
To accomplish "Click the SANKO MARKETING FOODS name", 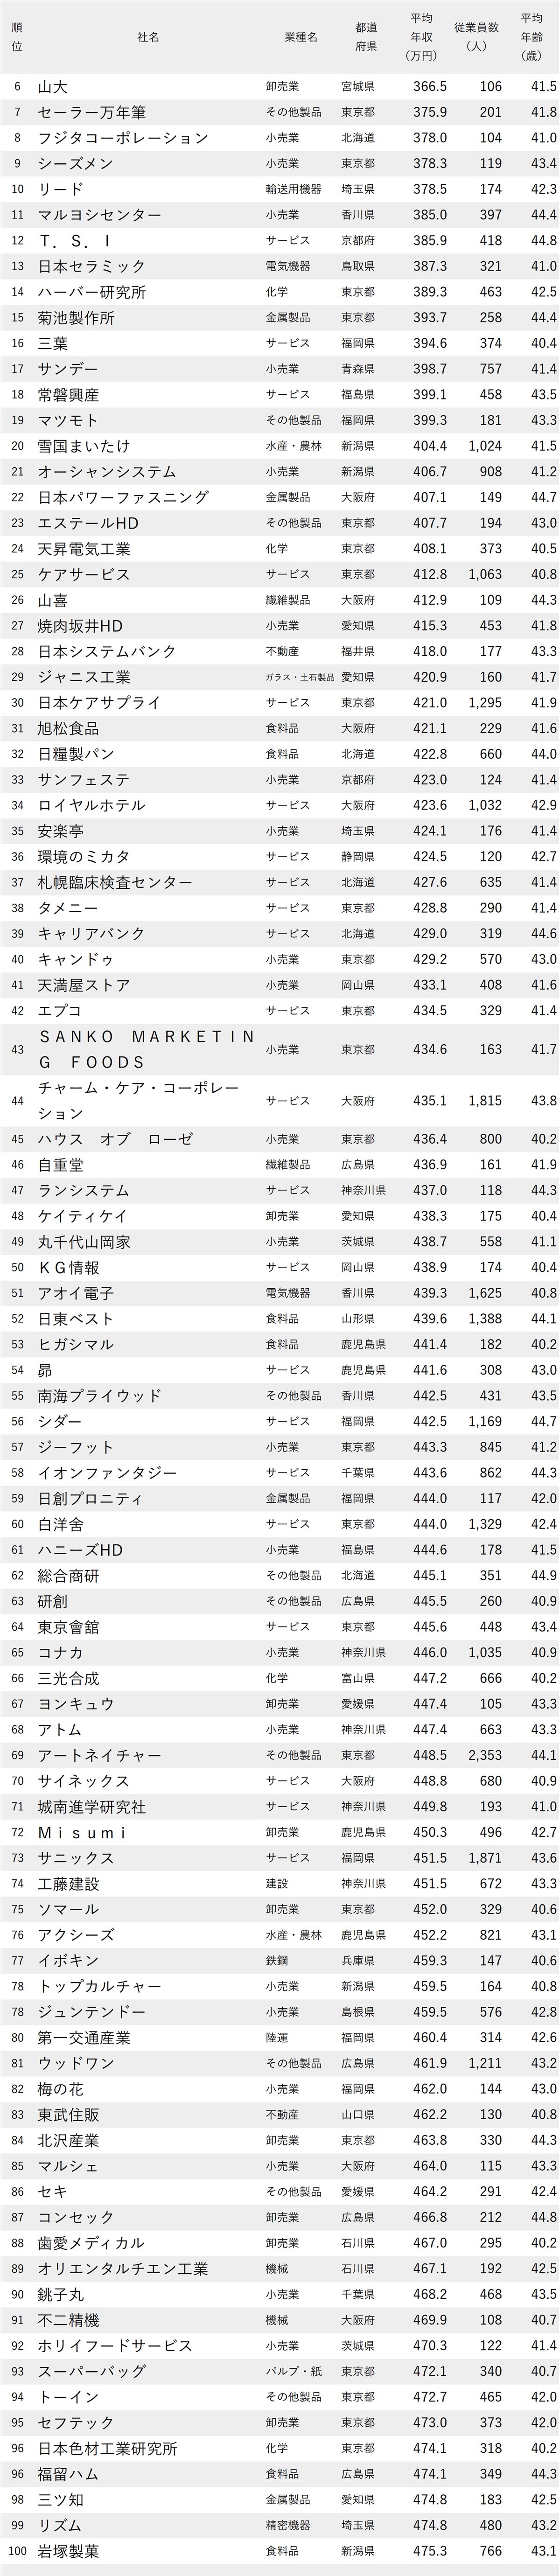I will (147, 1049).
